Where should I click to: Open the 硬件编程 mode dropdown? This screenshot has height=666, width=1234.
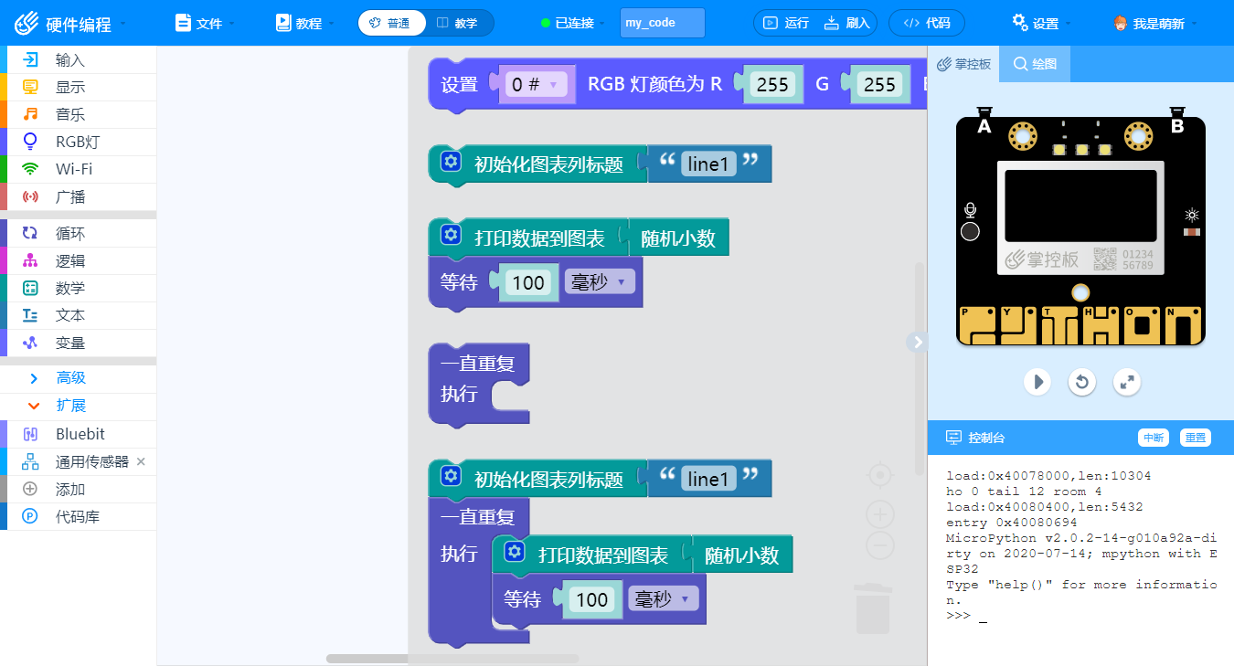click(x=70, y=23)
